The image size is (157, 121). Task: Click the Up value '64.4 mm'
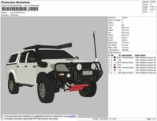125,33
